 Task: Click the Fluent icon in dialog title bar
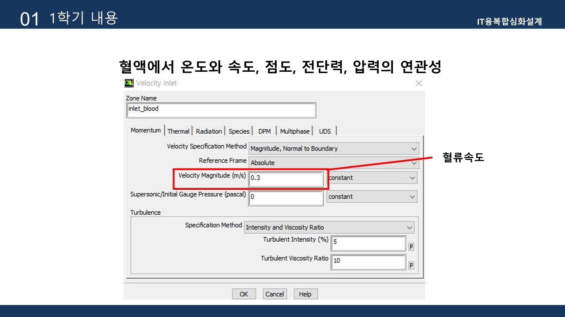[x=129, y=83]
